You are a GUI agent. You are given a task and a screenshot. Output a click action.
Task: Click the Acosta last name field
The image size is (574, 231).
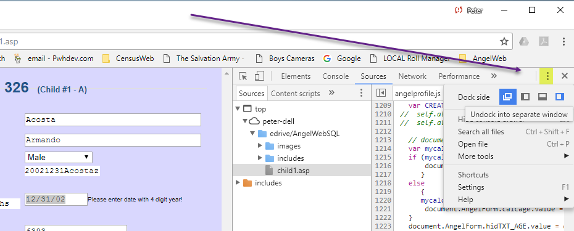(x=113, y=120)
